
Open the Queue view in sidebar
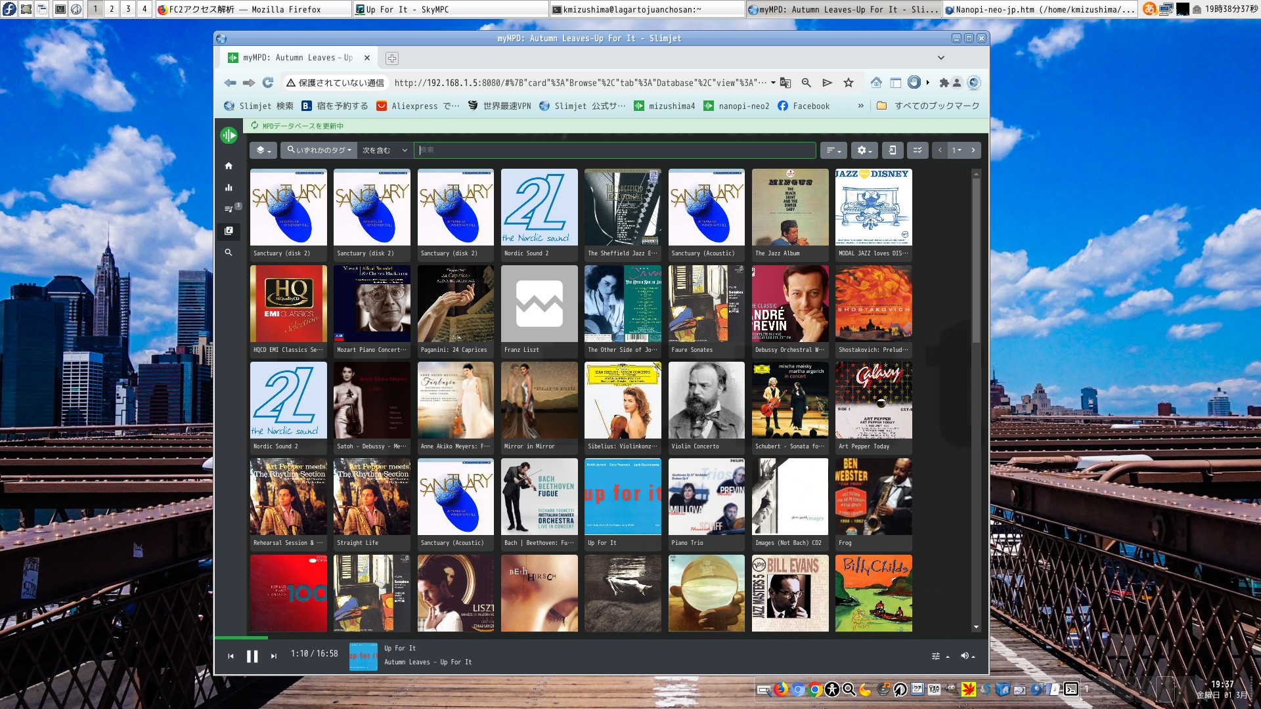pyautogui.click(x=229, y=209)
